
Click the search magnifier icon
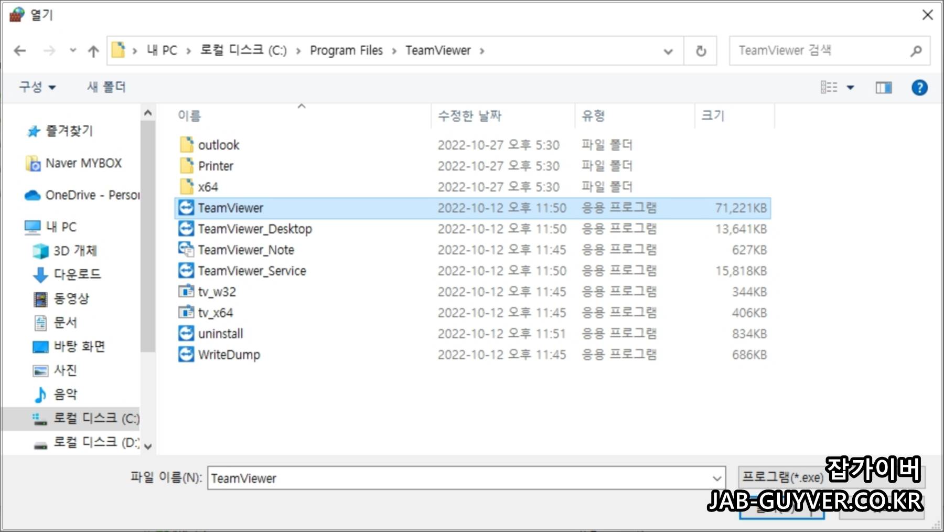coord(916,51)
